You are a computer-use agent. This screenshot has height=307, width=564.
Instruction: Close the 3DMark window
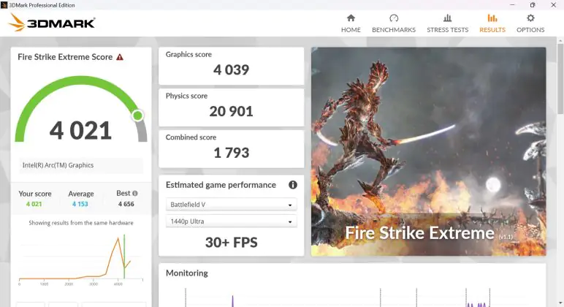(554, 4)
